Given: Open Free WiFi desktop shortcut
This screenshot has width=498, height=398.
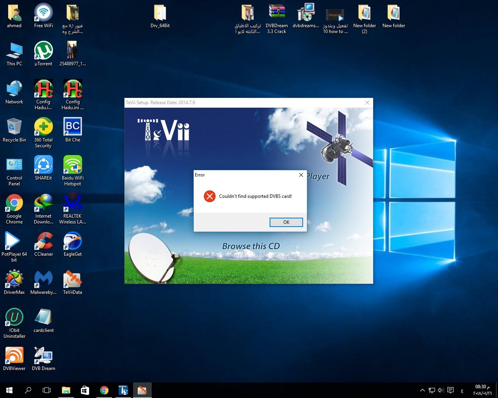Looking at the screenshot, I should pyautogui.click(x=44, y=17).
